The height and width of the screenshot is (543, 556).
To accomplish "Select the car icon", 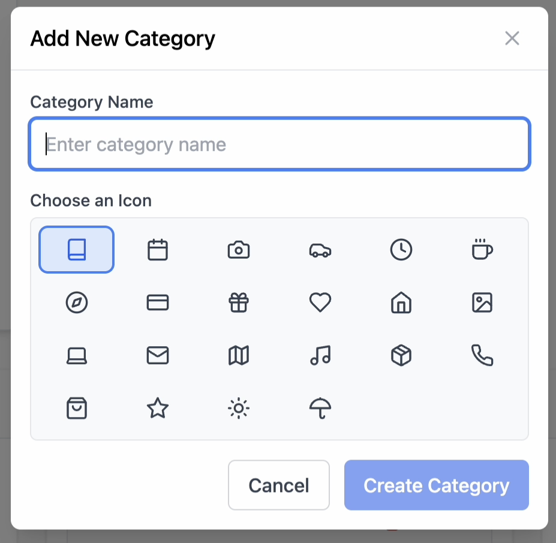I will (320, 250).
